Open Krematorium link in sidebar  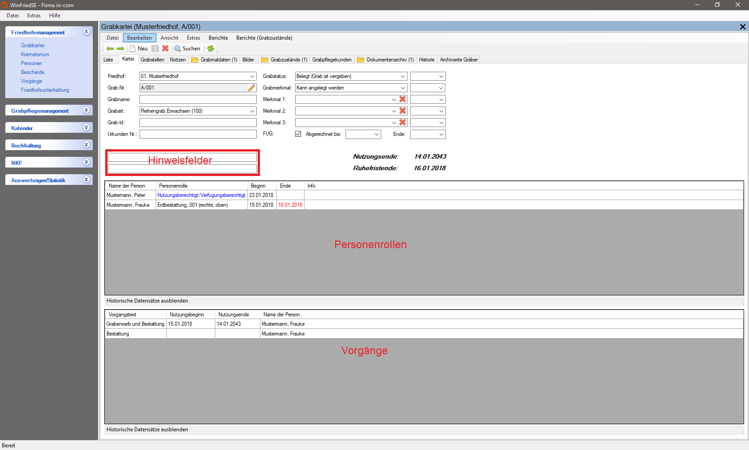[x=35, y=54]
